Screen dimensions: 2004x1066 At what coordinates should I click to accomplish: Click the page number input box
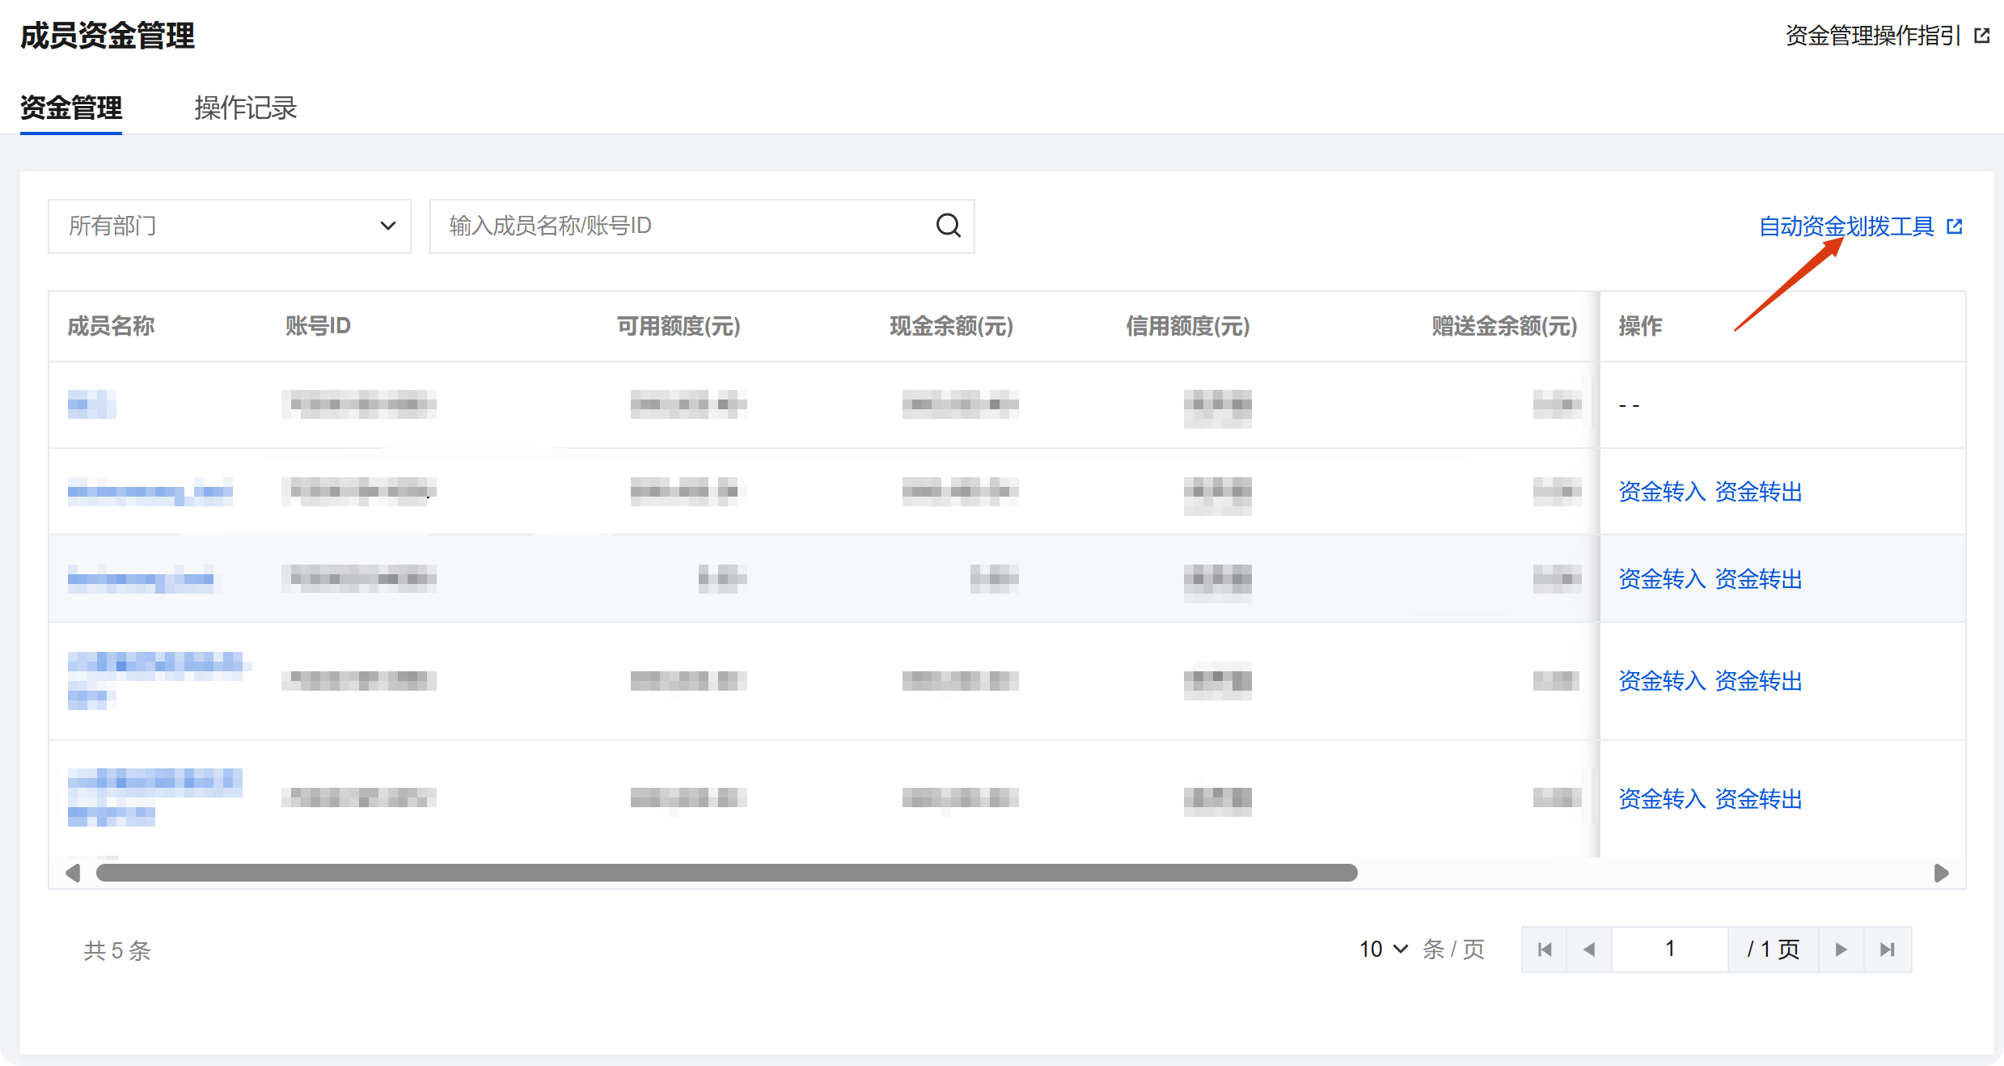pos(1669,950)
